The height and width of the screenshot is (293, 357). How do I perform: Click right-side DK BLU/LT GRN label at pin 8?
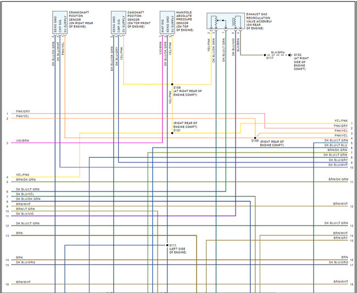336,155
